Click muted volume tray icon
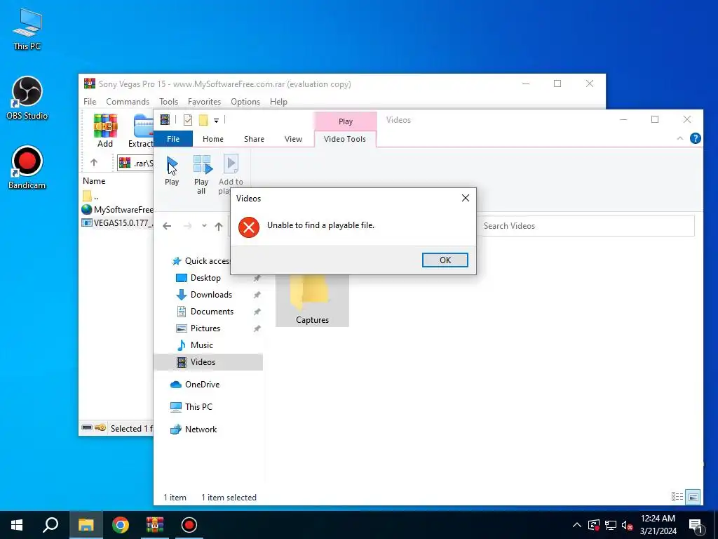718x539 pixels. (x=627, y=525)
